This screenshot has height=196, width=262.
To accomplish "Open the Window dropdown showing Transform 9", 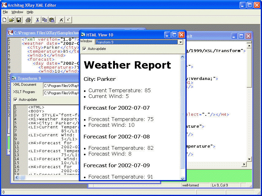I will click(x=180, y=42).
